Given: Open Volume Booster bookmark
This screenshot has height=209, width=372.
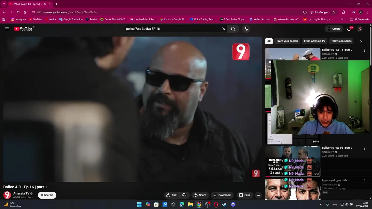Looking at the screenshot, I should [286, 19].
